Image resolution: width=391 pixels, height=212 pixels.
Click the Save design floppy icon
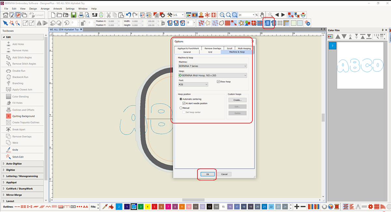pyautogui.click(x=74, y=15)
